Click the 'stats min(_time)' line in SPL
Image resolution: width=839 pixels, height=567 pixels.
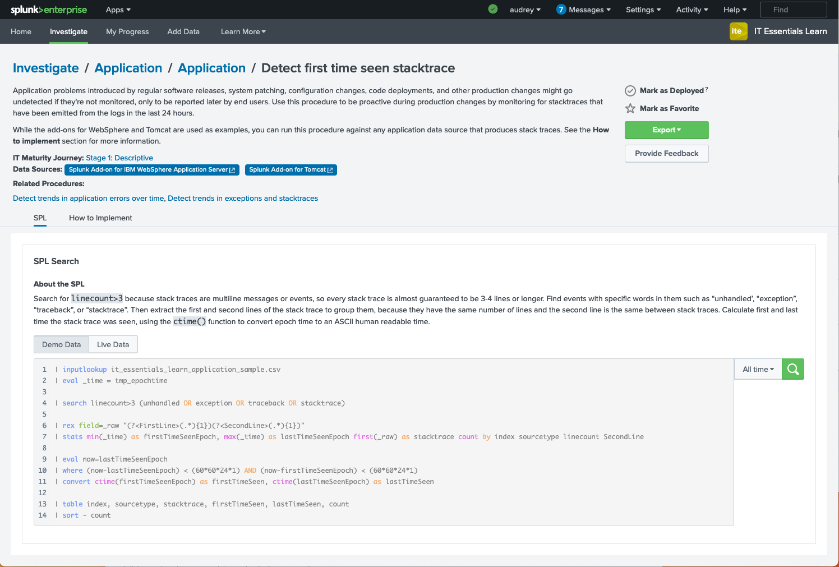click(350, 437)
